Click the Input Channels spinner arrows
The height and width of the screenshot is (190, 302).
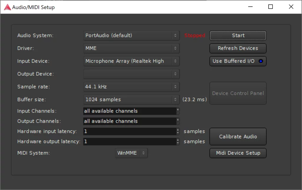(178, 111)
